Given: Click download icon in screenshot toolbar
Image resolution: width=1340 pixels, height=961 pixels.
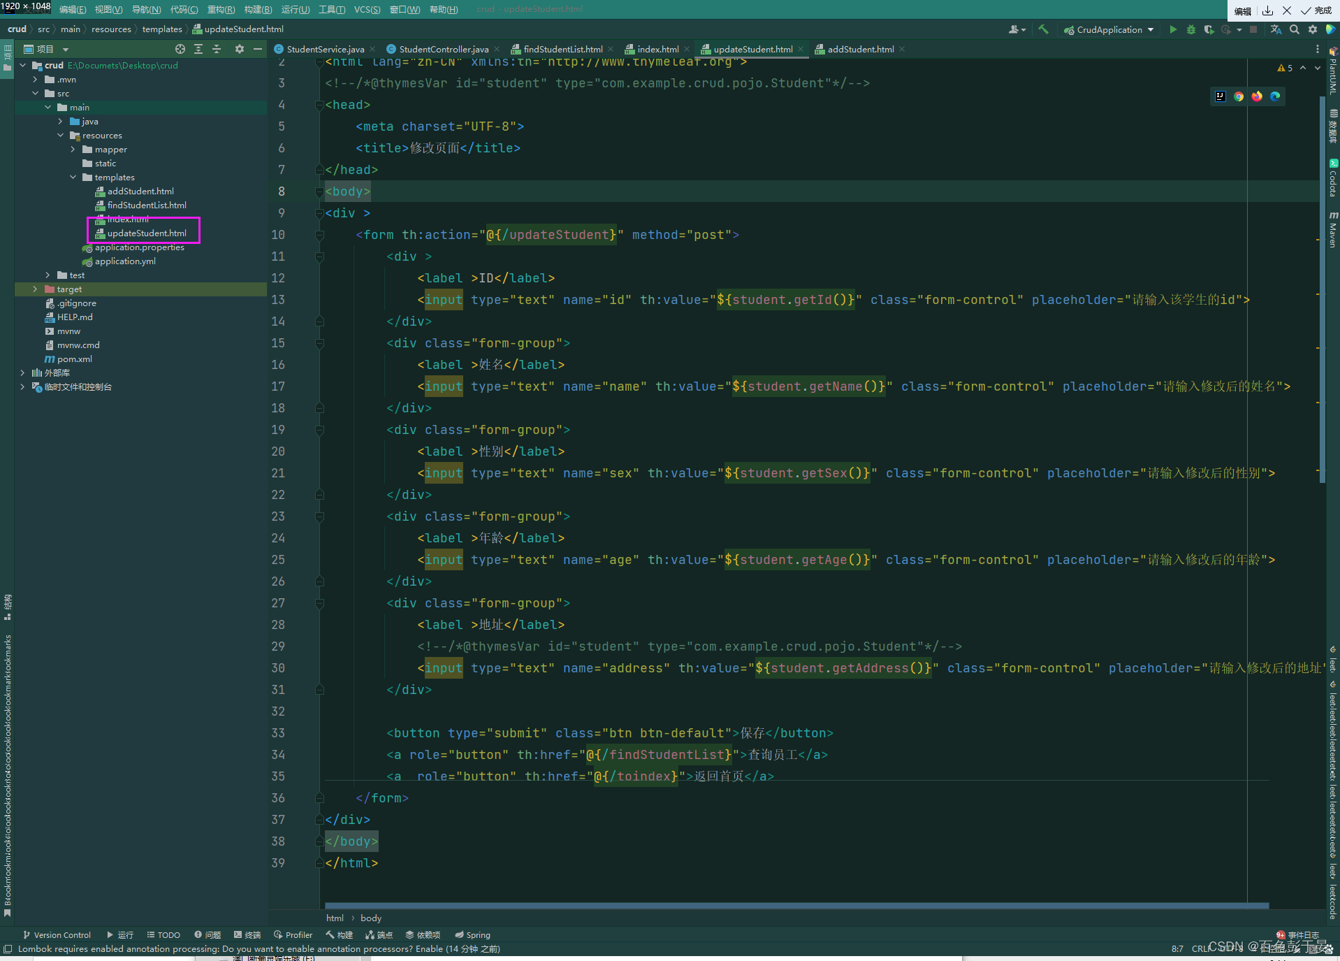Looking at the screenshot, I should tap(1268, 10).
